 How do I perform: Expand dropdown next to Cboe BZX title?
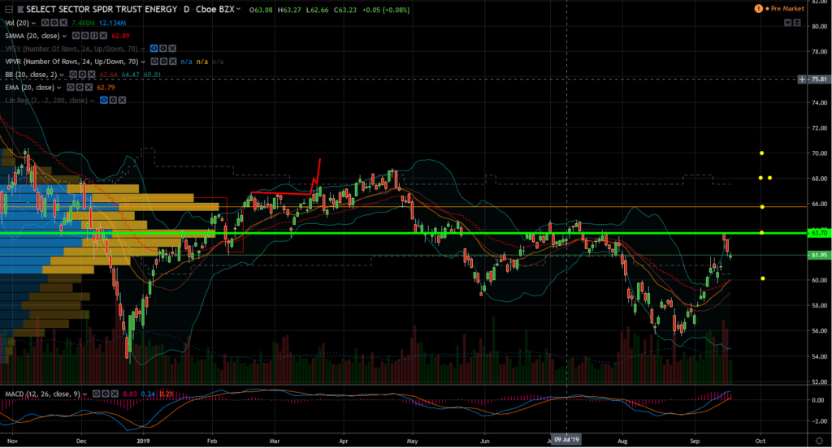[x=238, y=8]
